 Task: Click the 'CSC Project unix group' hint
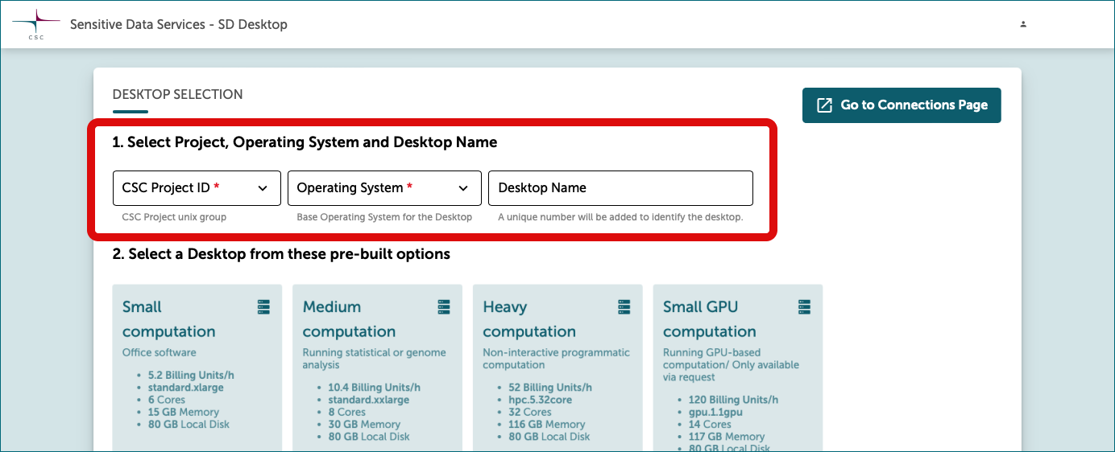click(174, 217)
